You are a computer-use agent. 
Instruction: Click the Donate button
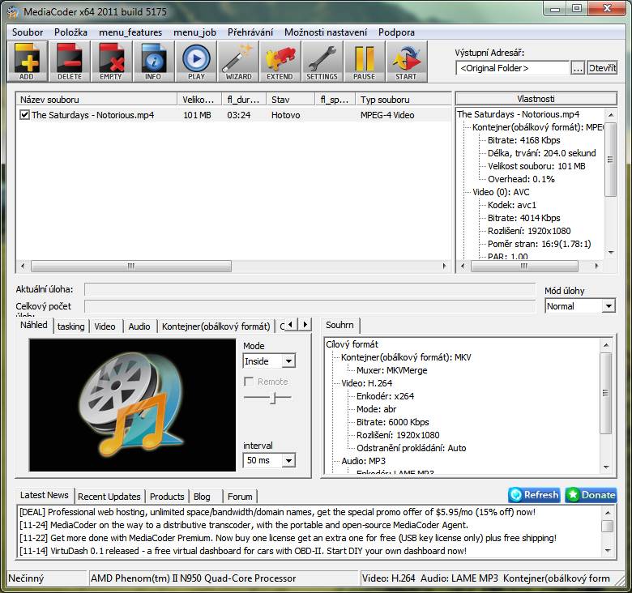click(591, 495)
